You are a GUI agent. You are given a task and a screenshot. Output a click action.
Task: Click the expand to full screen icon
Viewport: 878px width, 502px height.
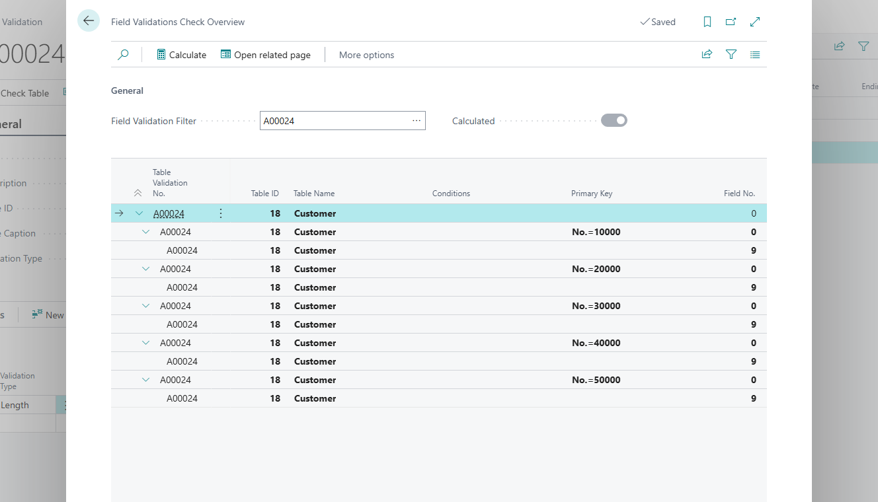[755, 22]
